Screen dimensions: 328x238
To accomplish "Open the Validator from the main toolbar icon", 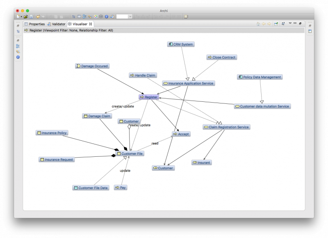I will [x=112, y=16].
